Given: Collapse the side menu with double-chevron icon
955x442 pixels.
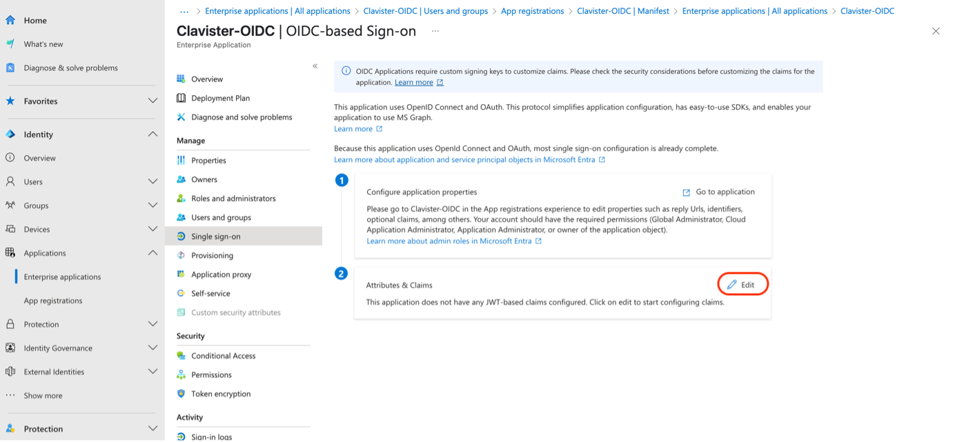Looking at the screenshot, I should pyautogui.click(x=315, y=66).
